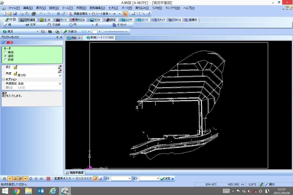The height and width of the screenshot is (195, 293).
Task: Click the crosshair circle snap icon
Action: pos(31,178)
